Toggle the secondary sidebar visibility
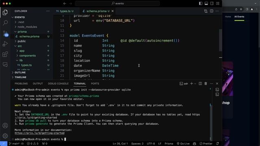 tap(212, 3)
